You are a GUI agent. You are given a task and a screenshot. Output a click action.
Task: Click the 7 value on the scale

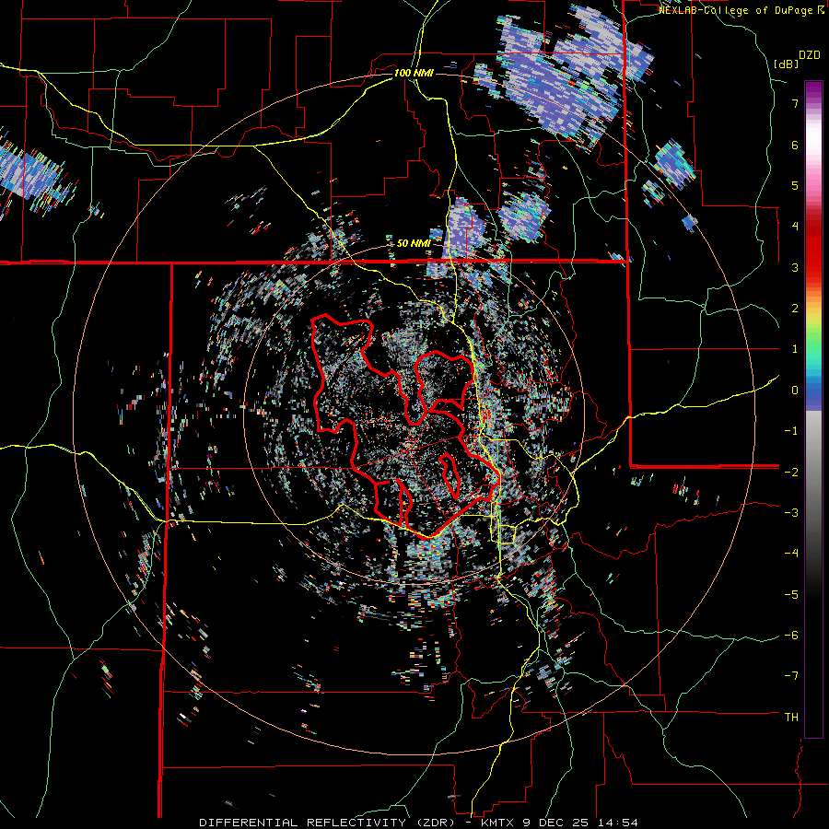coord(795,103)
